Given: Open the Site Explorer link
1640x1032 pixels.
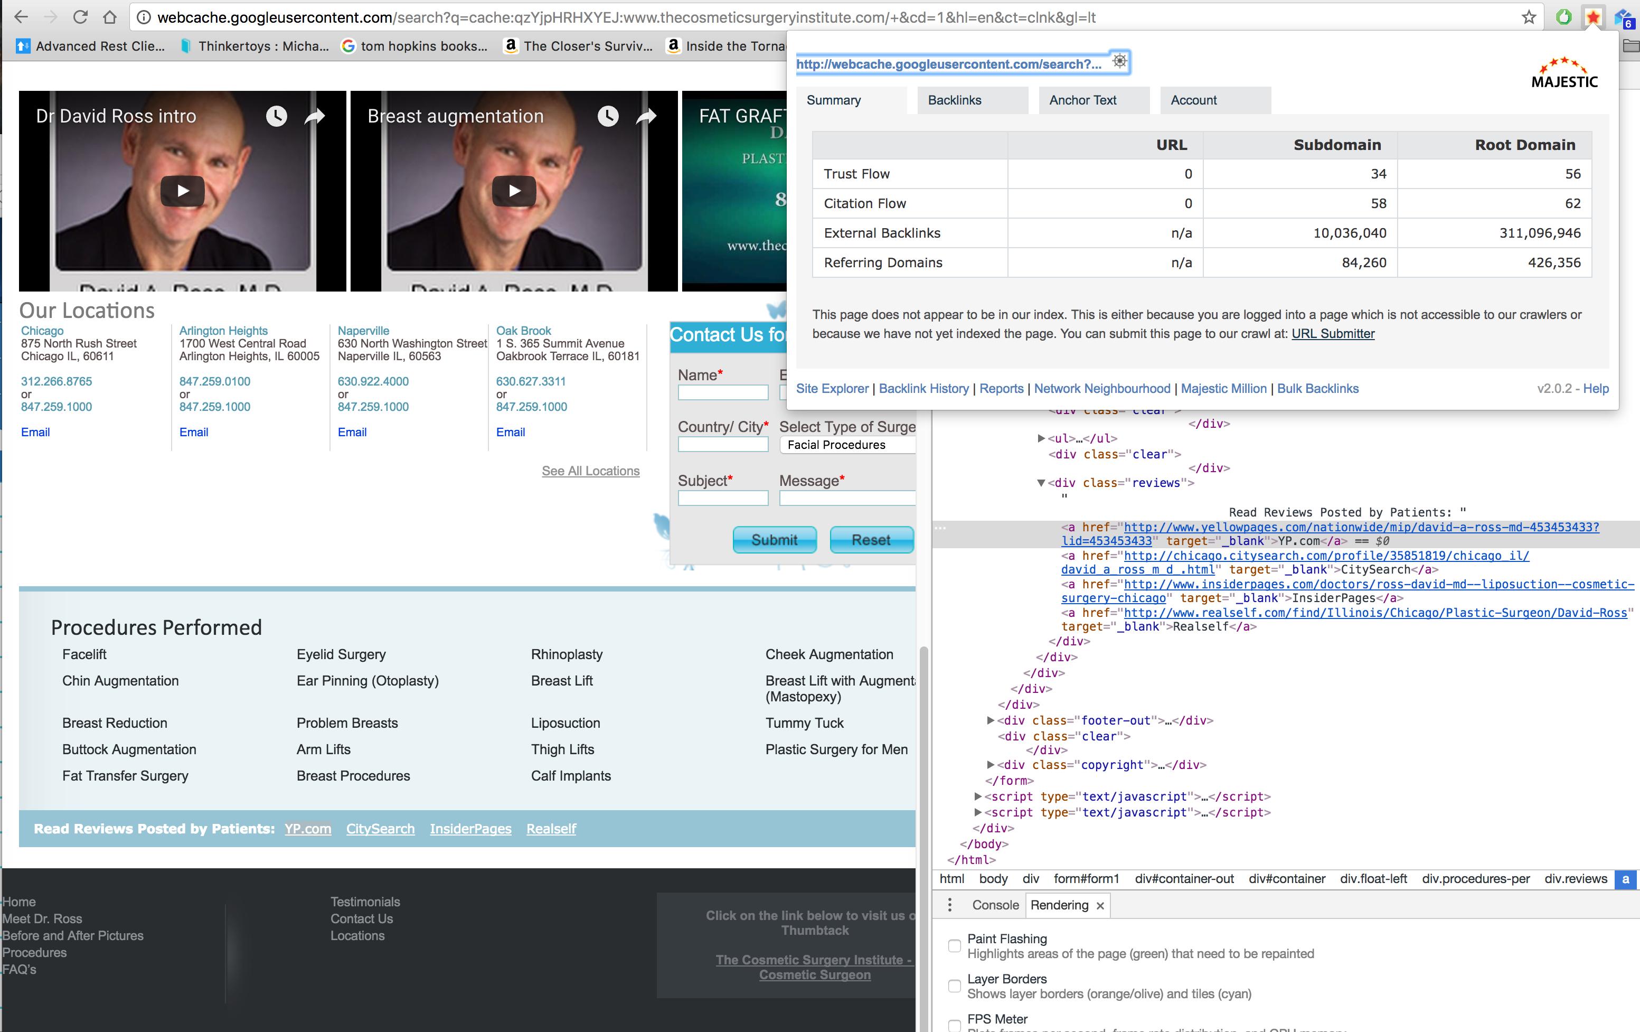Looking at the screenshot, I should click(x=832, y=388).
